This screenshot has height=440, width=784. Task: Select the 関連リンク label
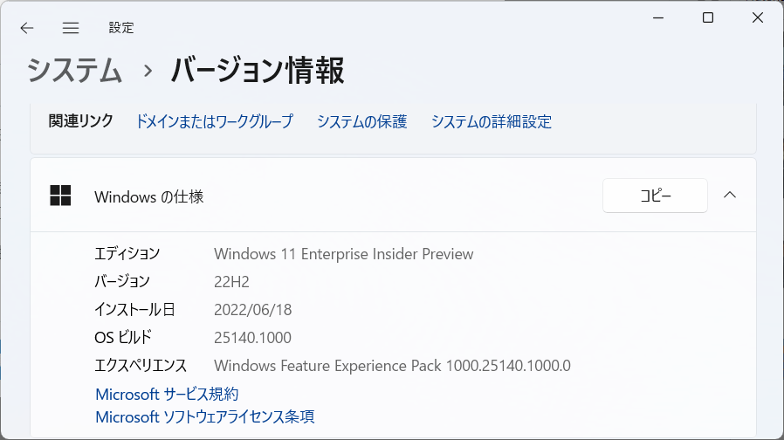click(x=81, y=121)
